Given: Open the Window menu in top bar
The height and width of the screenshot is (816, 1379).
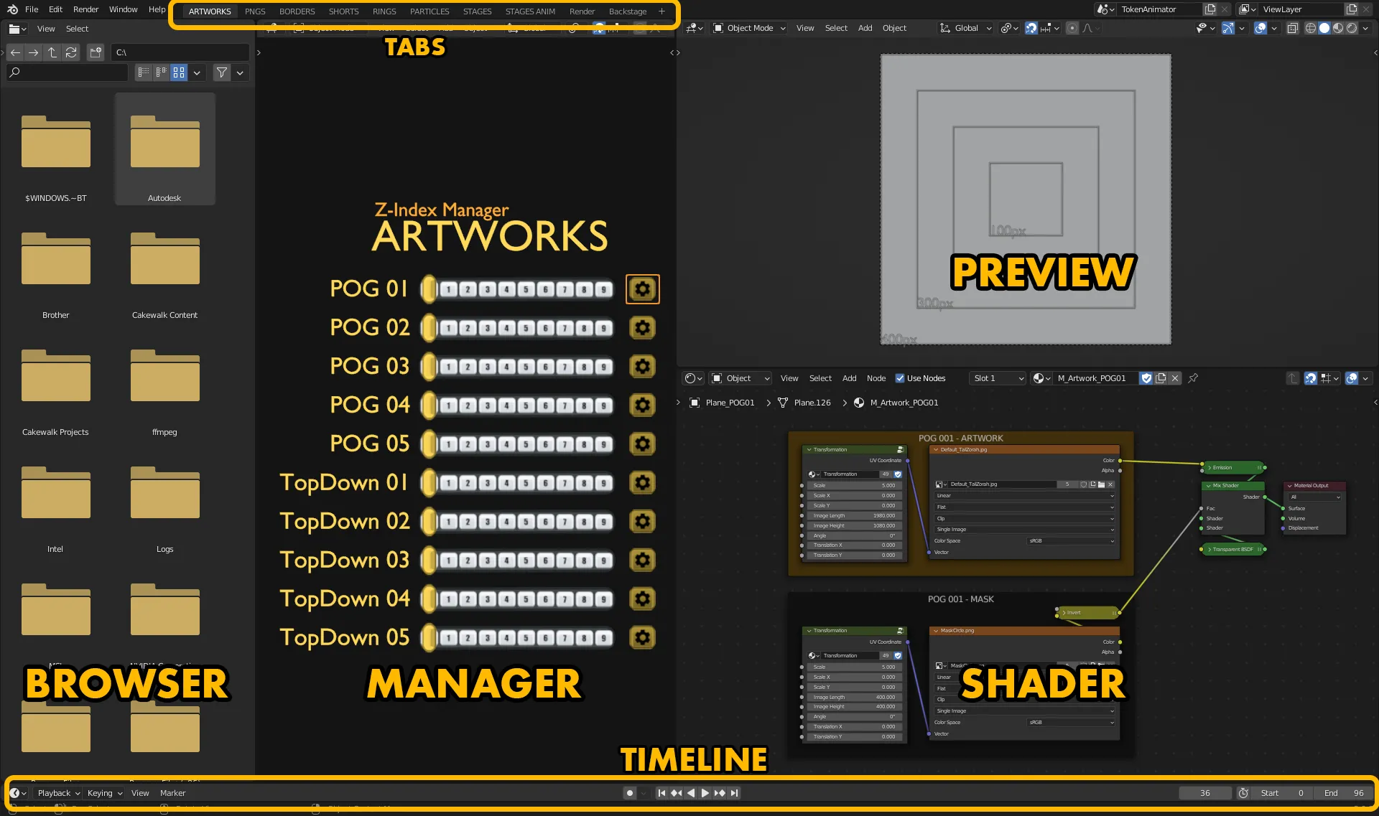Looking at the screenshot, I should (123, 9).
